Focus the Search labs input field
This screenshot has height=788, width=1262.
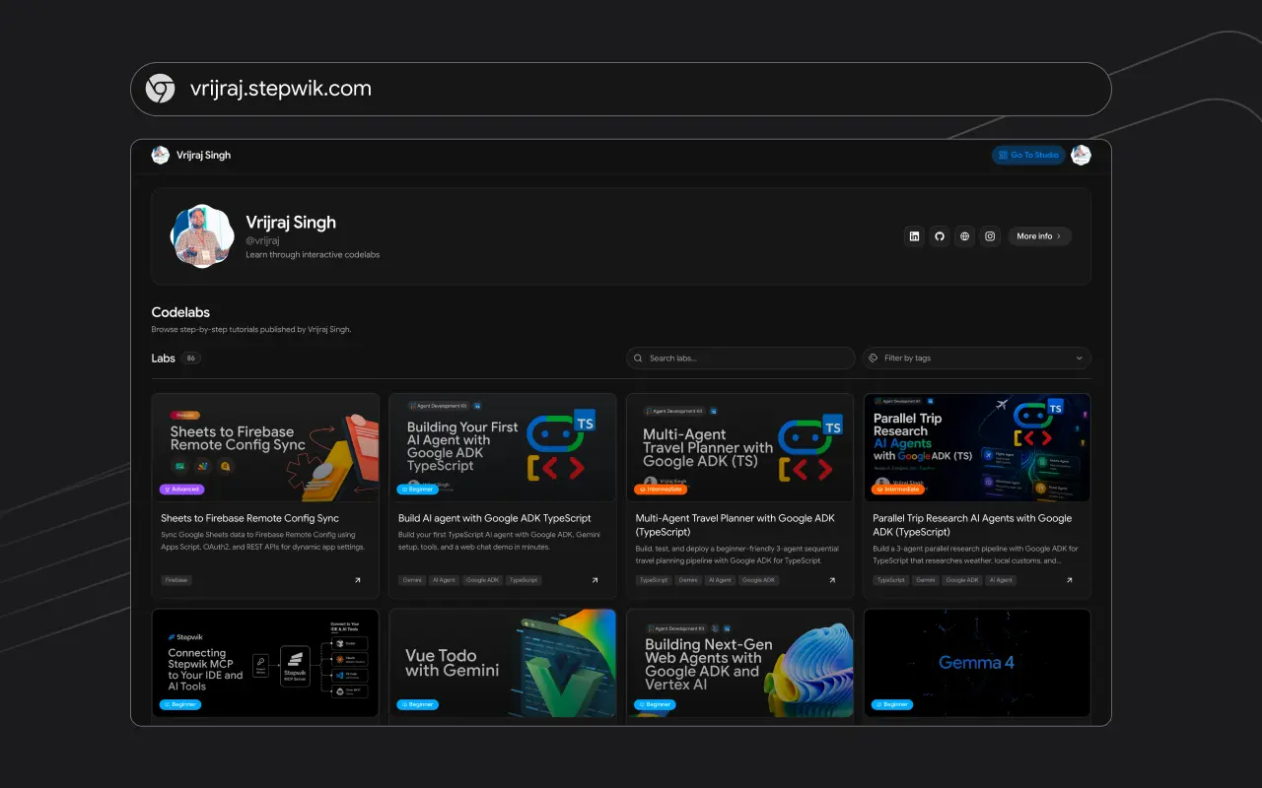click(x=740, y=359)
